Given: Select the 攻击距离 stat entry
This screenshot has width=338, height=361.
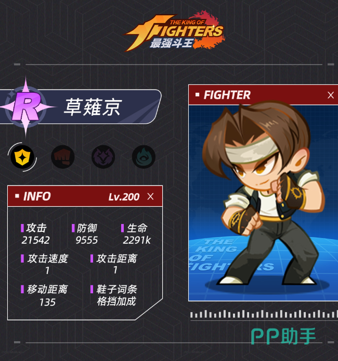Looking at the screenshot, I should click(x=114, y=264).
